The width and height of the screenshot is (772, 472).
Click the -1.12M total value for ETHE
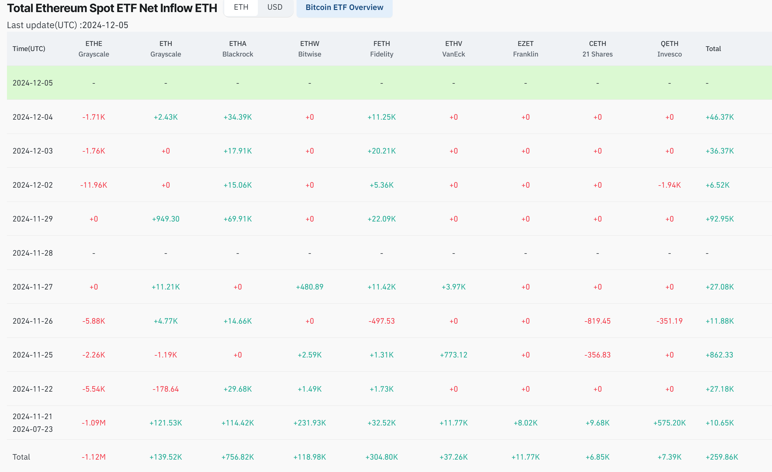coord(94,457)
